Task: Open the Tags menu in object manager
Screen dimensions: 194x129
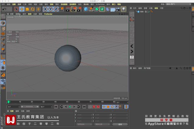Action: point(156,8)
